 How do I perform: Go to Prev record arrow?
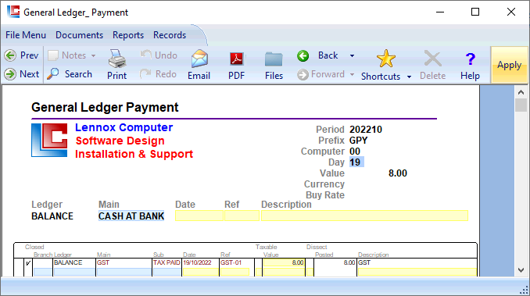[x=10, y=55]
